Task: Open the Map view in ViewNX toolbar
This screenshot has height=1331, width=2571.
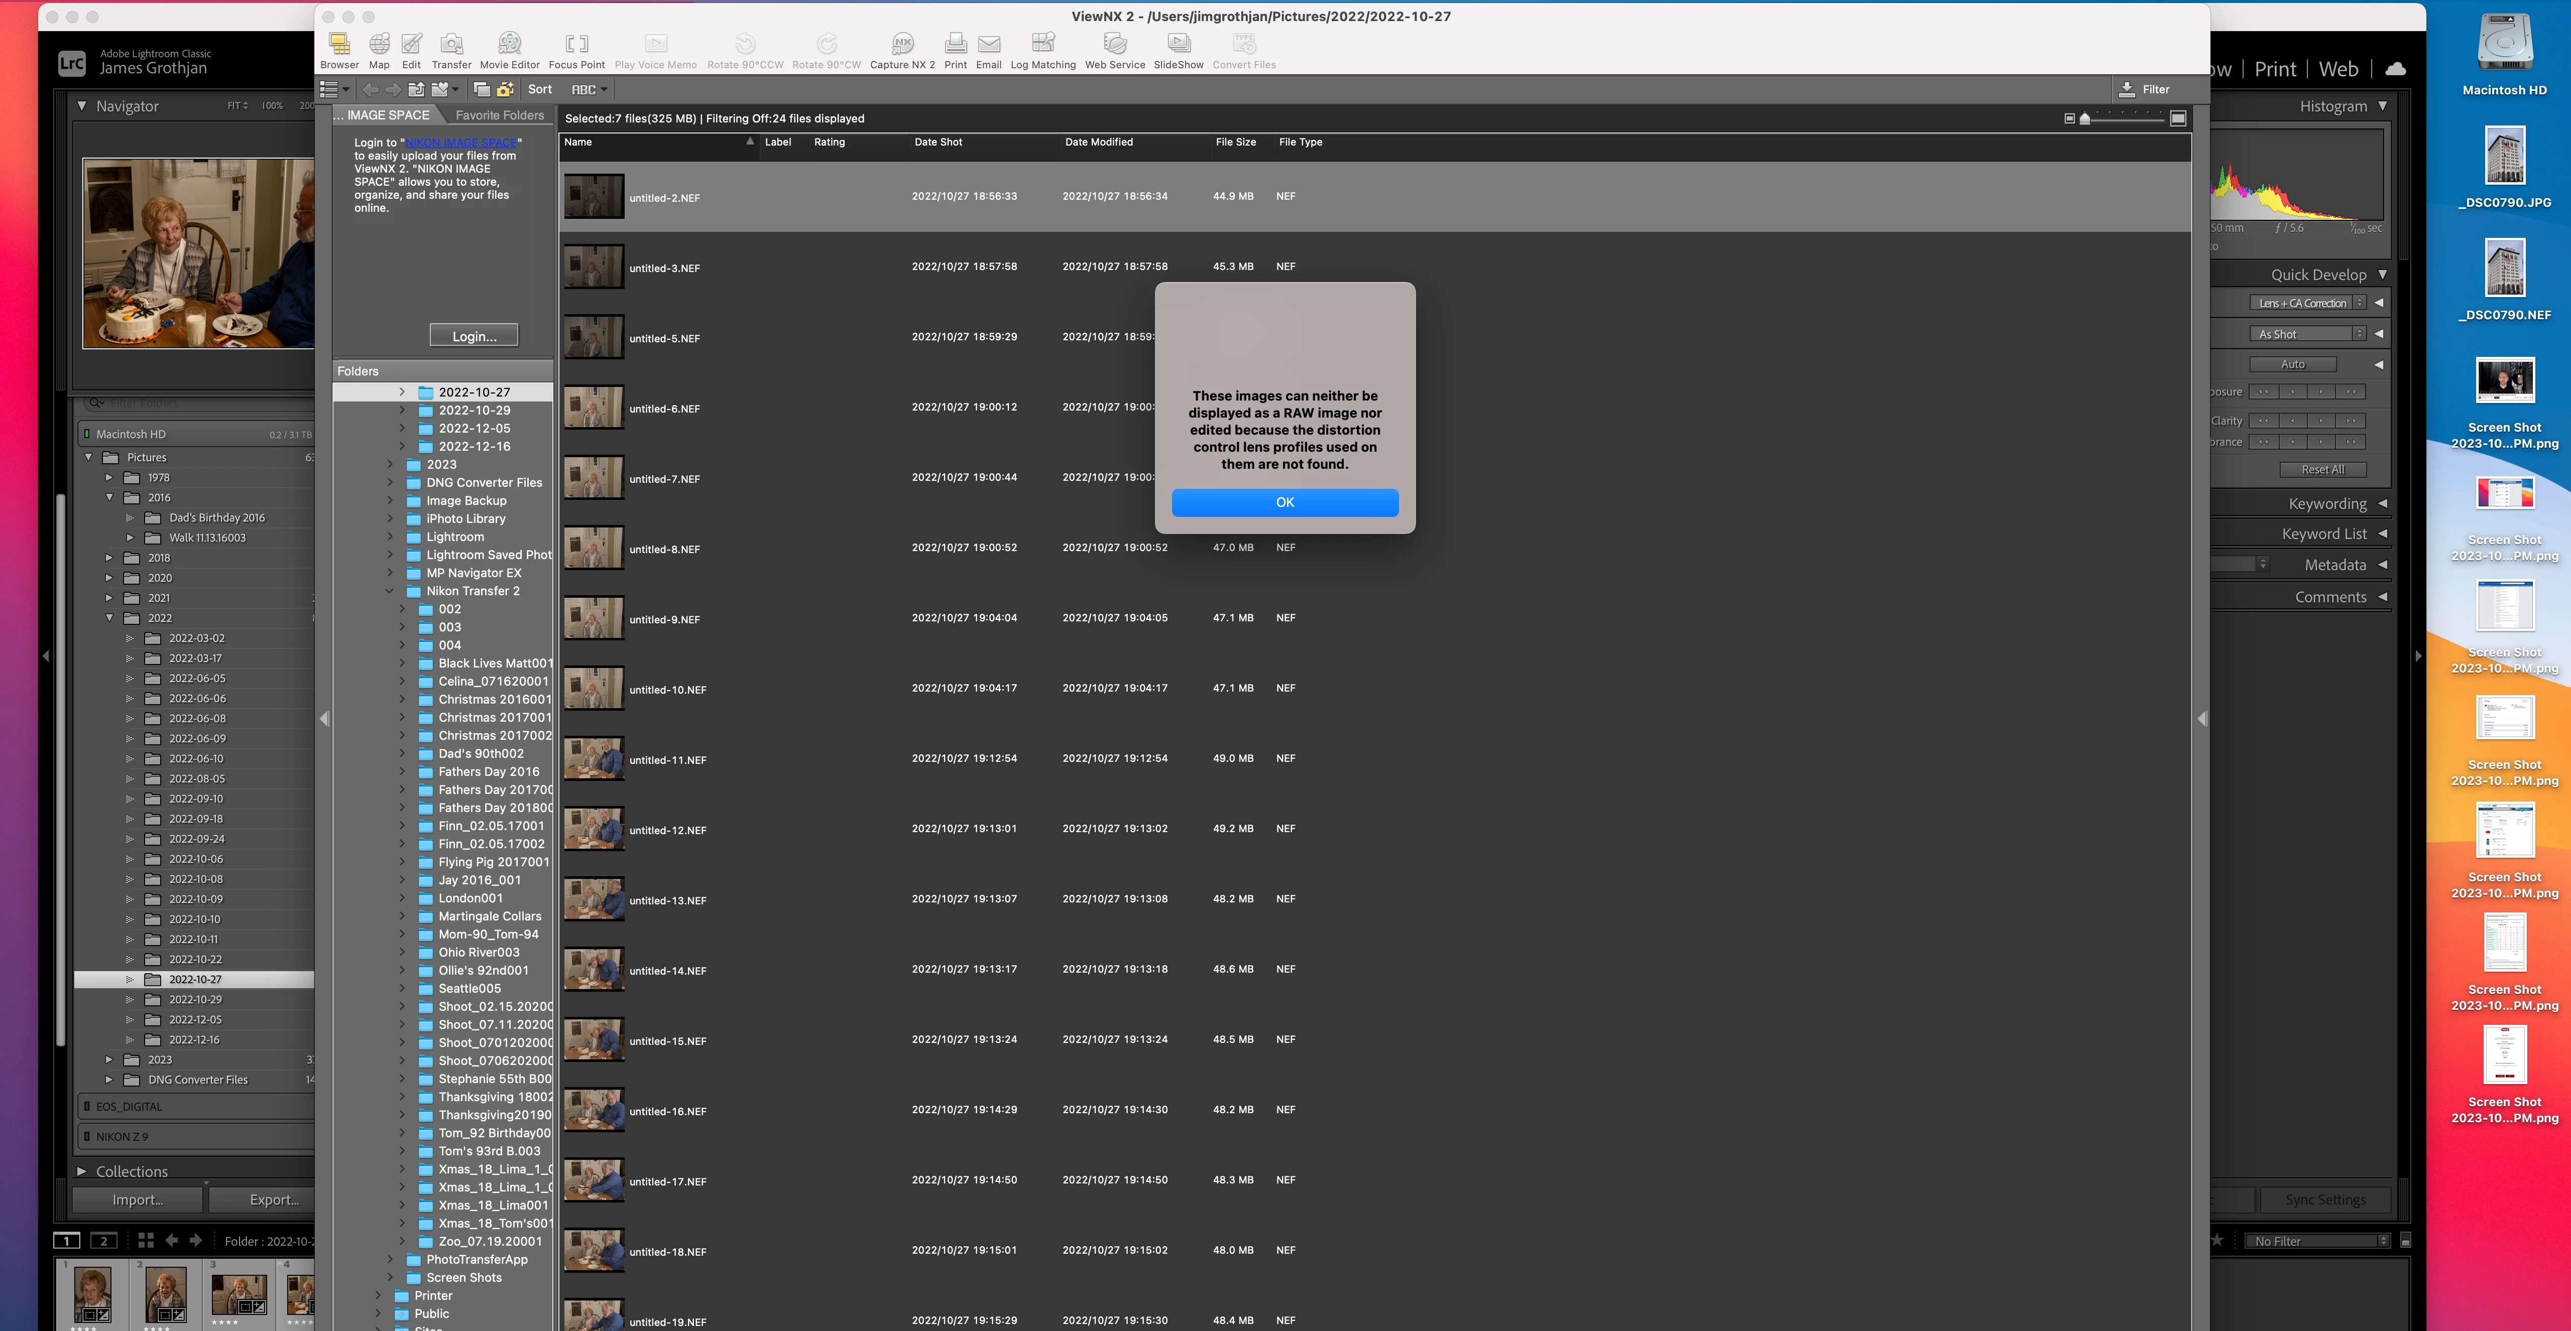Action: 379,45
